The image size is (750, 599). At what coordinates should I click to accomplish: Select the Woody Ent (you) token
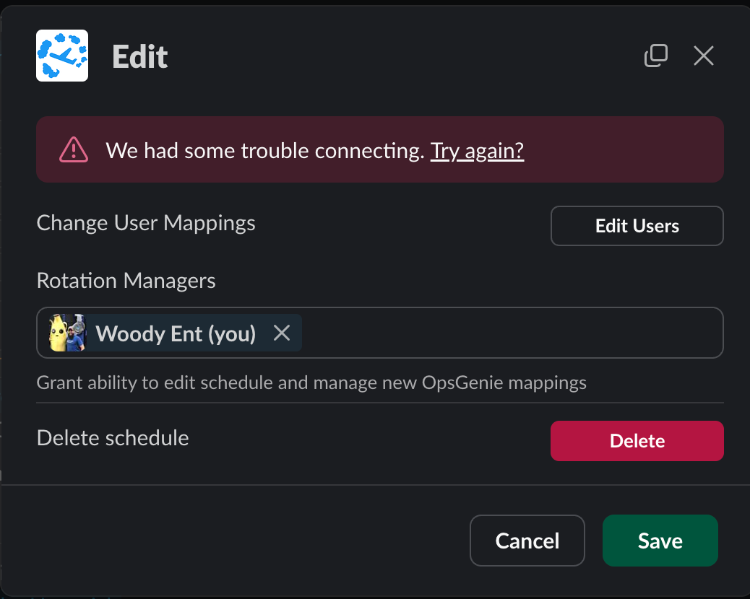tap(177, 333)
